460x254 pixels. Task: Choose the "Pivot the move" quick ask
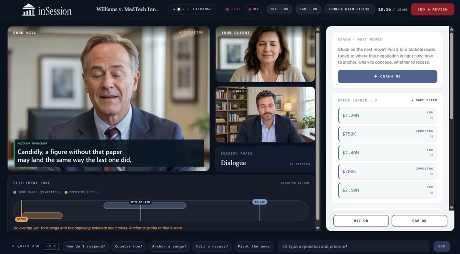click(x=253, y=247)
